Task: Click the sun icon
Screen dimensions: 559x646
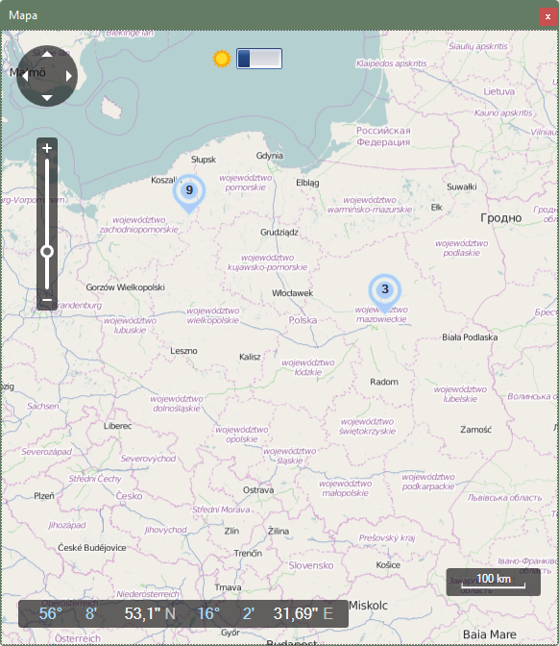Action: [222, 59]
